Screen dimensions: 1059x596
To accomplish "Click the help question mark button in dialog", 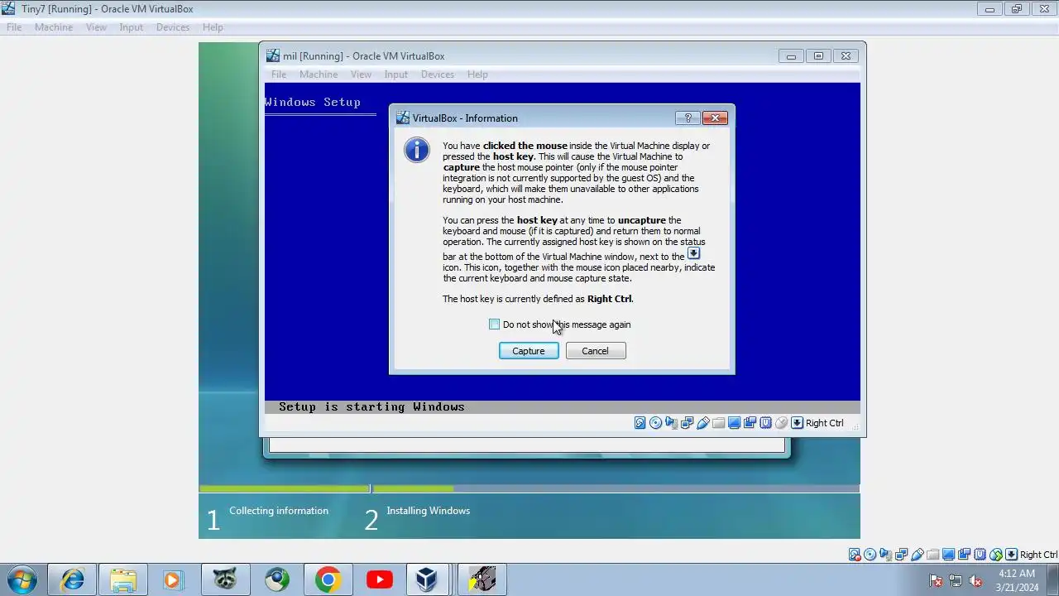I will [688, 118].
